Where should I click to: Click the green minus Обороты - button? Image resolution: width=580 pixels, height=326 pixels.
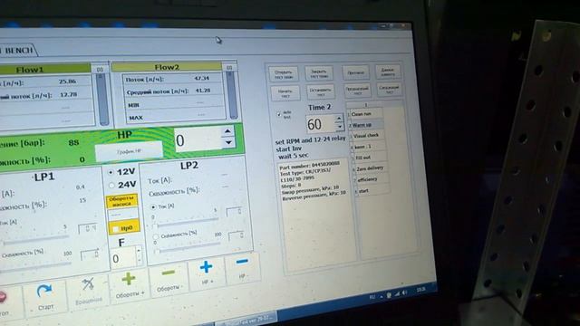(169, 279)
